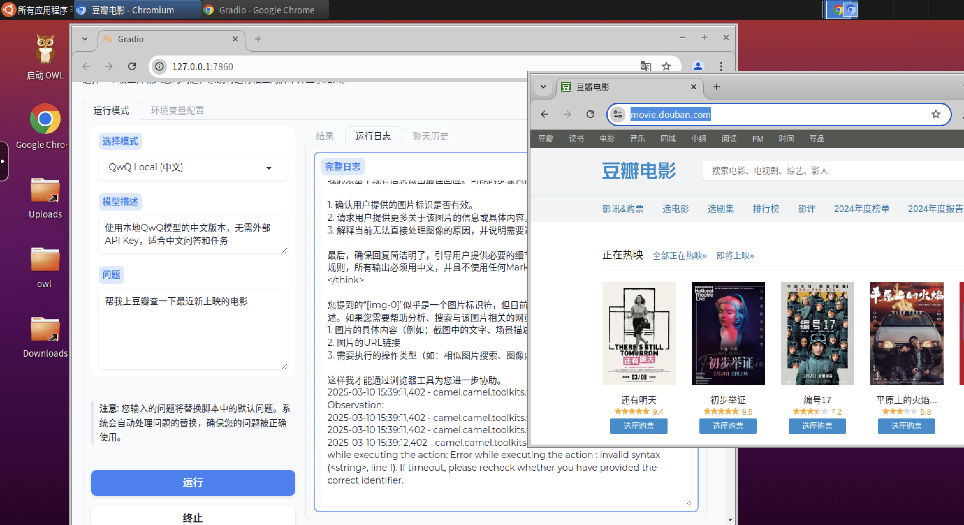Click the workspace switcher in the top panel

(x=842, y=10)
